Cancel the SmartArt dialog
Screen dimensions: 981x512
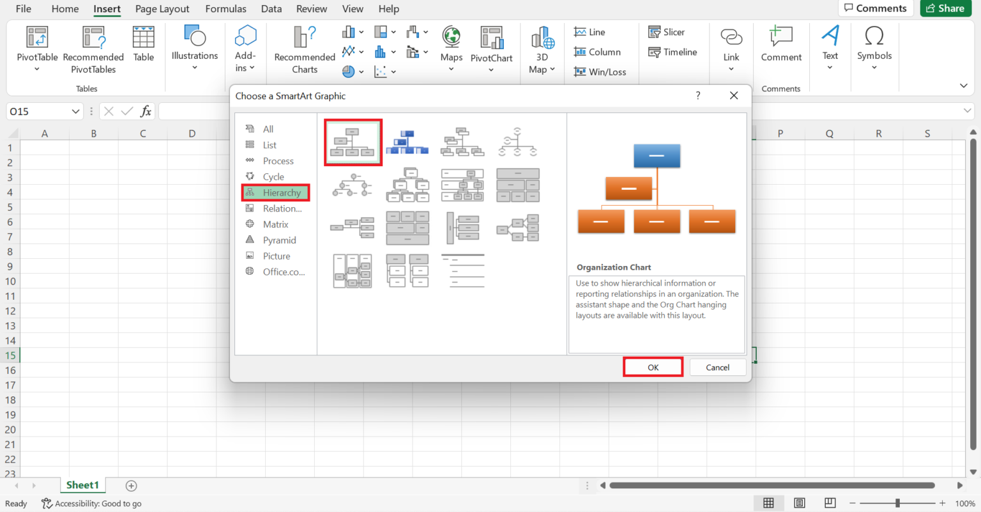(x=717, y=367)
